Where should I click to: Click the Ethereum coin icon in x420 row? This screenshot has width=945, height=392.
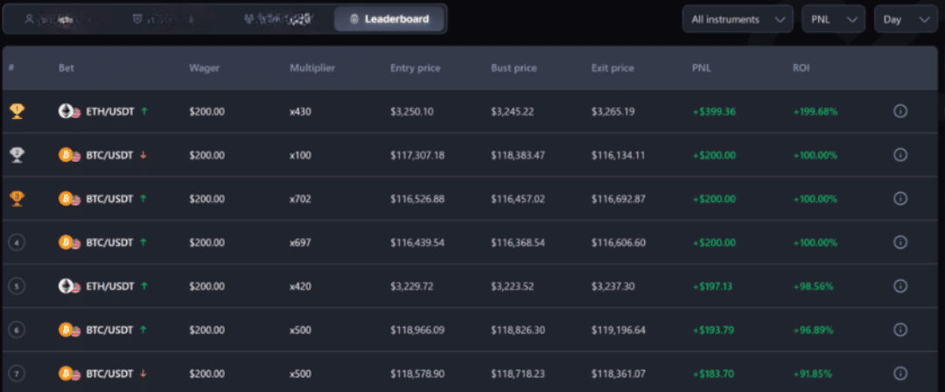pyautogui.click(x=65, y=286)
